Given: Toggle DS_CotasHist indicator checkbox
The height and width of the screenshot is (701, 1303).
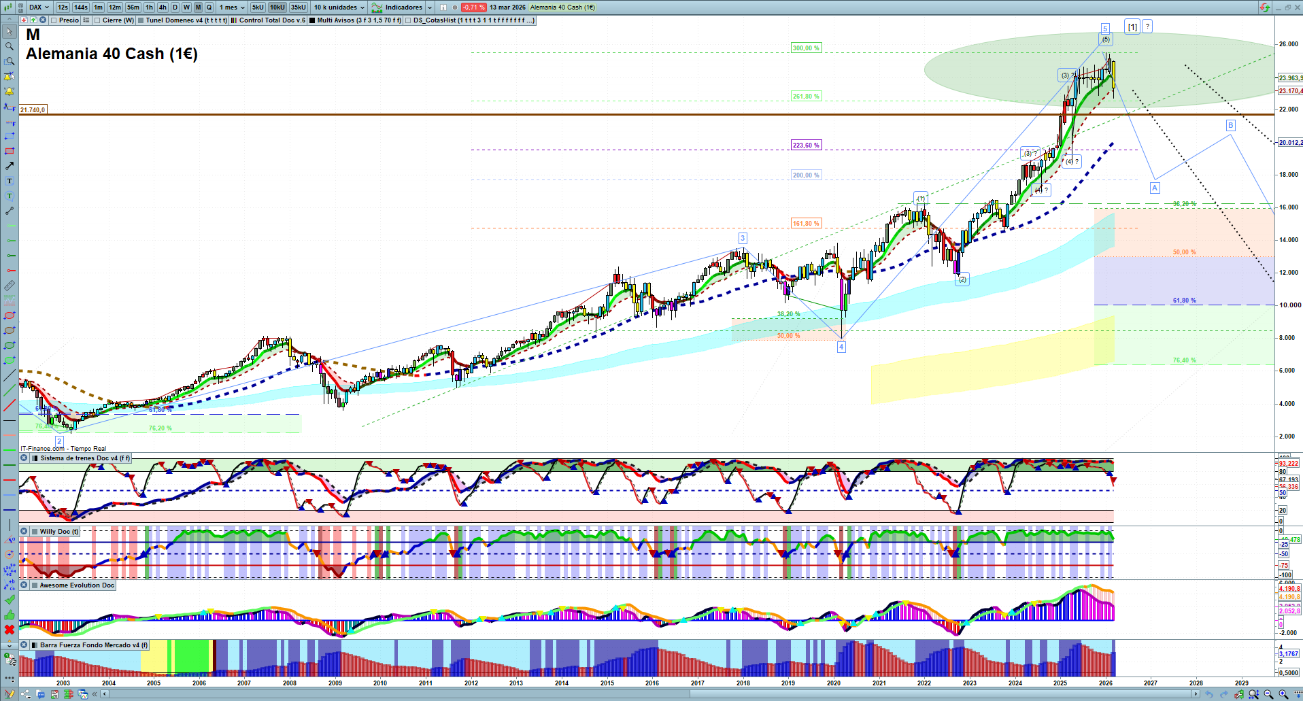Looking at the screenshot, I should [408, 20].
